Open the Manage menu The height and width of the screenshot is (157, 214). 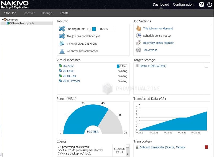coord(47,13)
